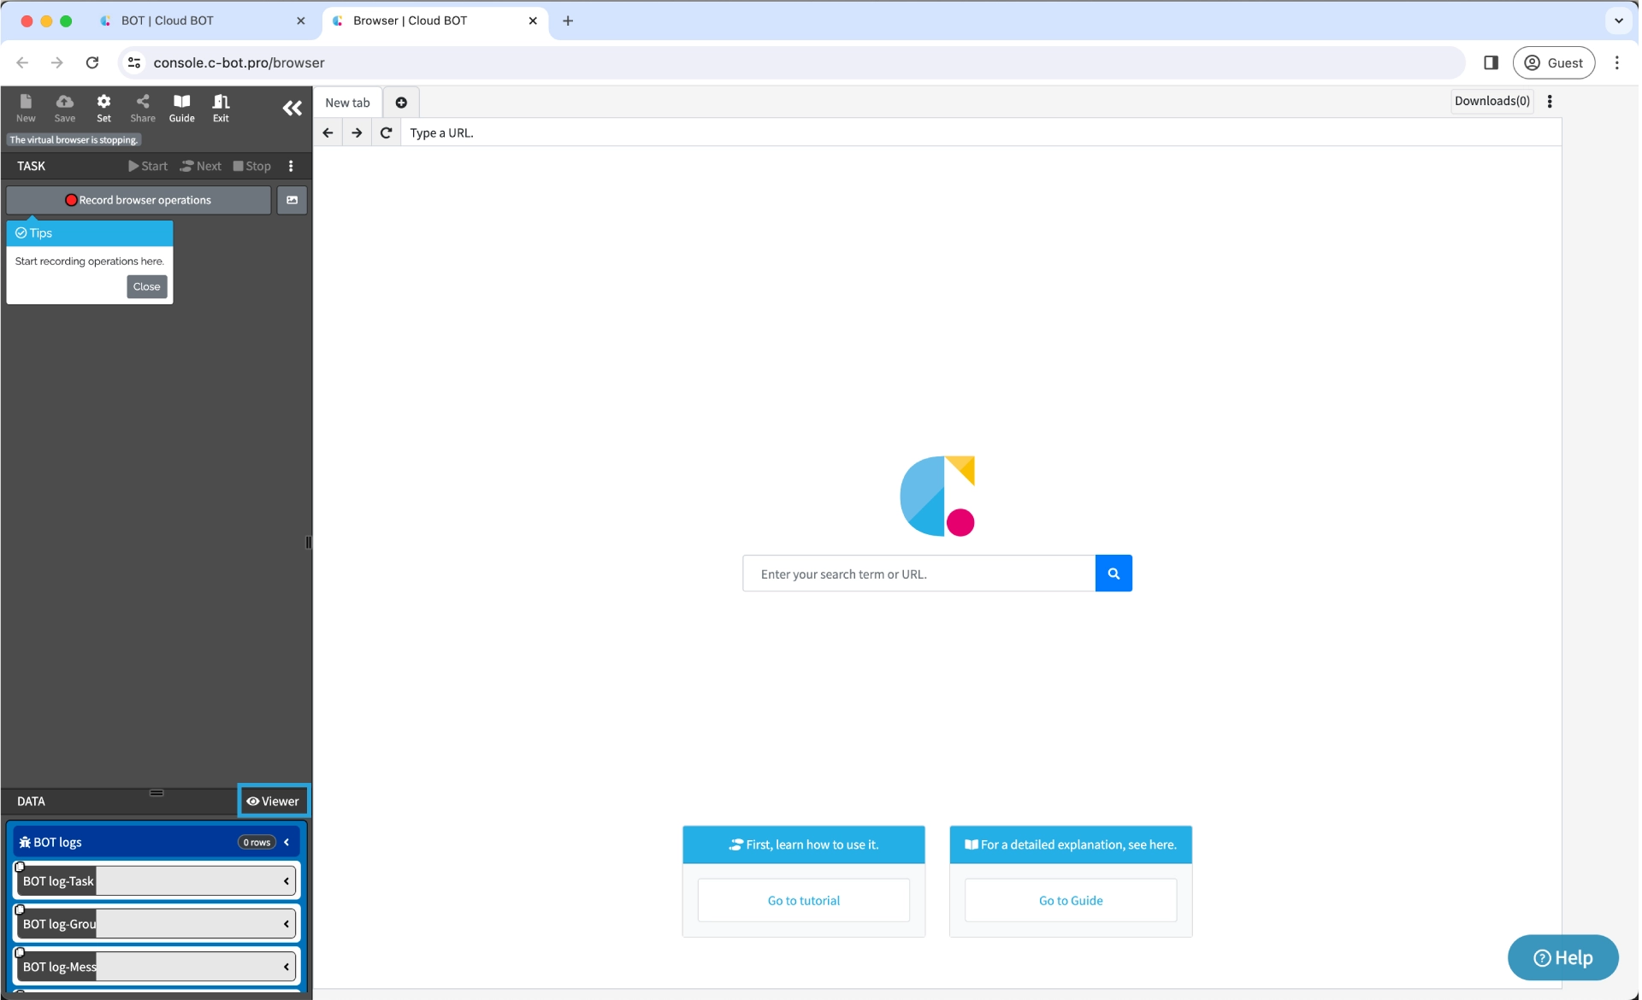Image resolution: width=1642 pixels, height=1000 pixels.
Task: Open the Set gear icon
Action: [x=103, y=108]
